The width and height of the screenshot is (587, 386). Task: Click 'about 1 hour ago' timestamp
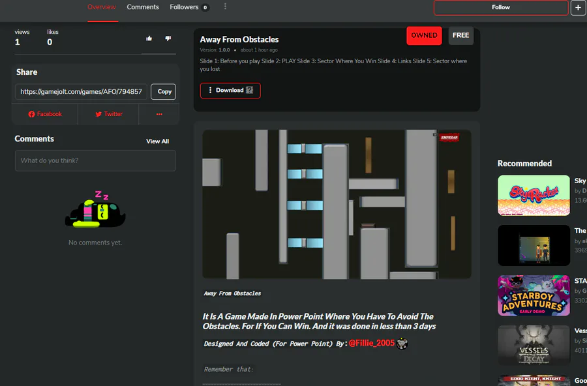coord(259,50)
